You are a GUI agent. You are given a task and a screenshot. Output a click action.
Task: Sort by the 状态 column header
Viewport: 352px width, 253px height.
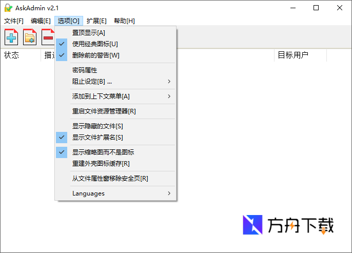(x=21, y=55)
